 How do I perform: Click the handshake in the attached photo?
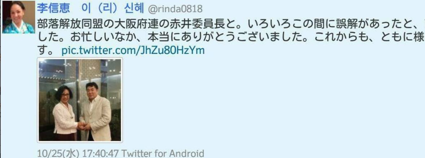click(82, 126)
